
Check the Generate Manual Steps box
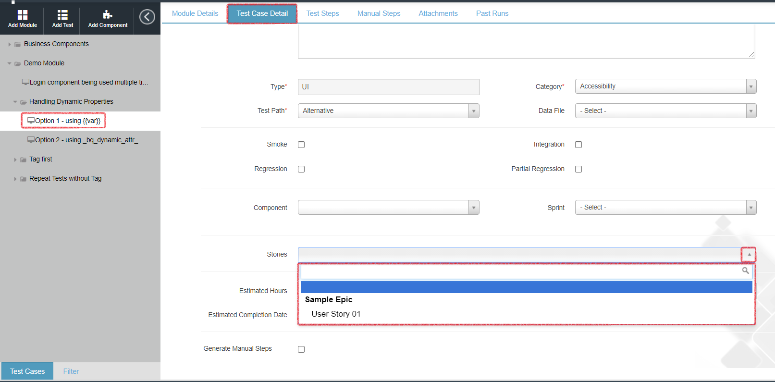click(301, 349)
